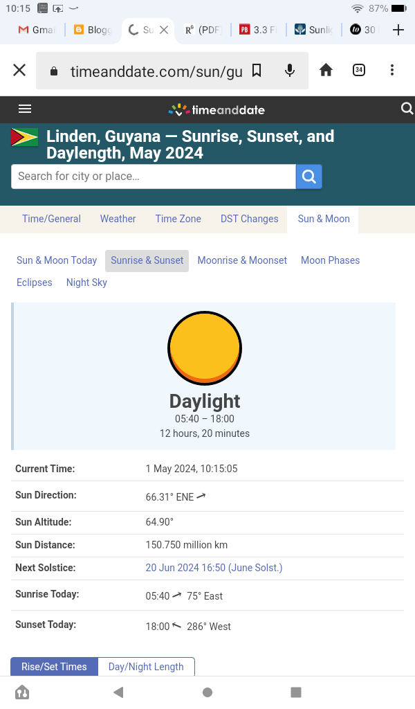Open the Time Zone tab
The width and height of the screenshot is (415, 709).
pos(178,219)
